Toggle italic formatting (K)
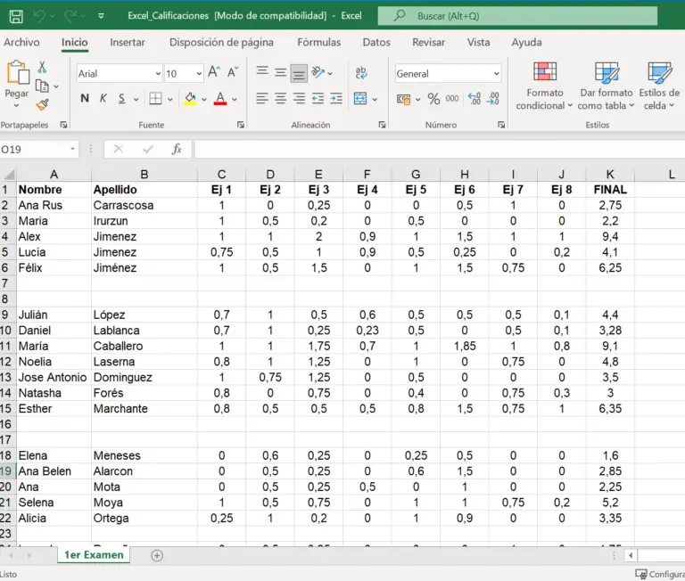This screenshot has height=581, width=685. 103,99
